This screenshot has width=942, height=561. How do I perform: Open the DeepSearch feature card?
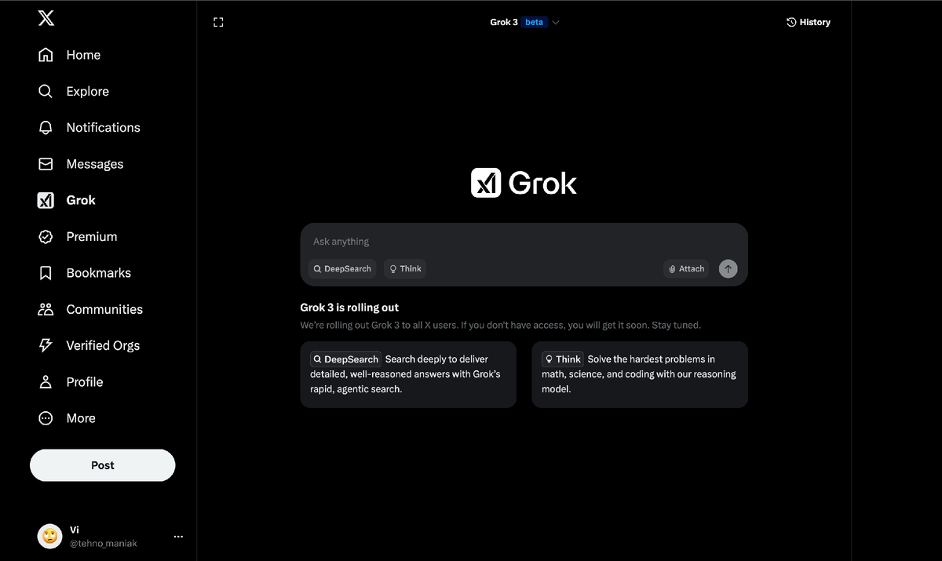tap(408, 374)
